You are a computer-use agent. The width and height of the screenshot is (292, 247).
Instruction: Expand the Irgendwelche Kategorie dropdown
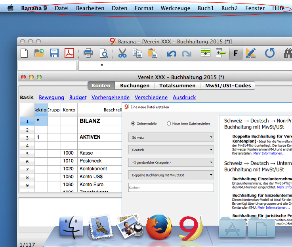(171, 162)
